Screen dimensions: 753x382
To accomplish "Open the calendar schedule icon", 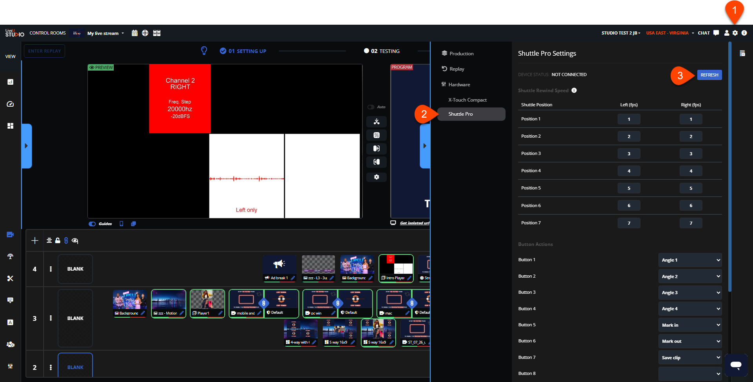I will (x=135, y=33).
